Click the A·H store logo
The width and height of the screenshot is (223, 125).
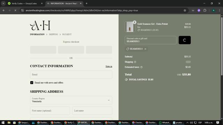click(x=40, y=25)
